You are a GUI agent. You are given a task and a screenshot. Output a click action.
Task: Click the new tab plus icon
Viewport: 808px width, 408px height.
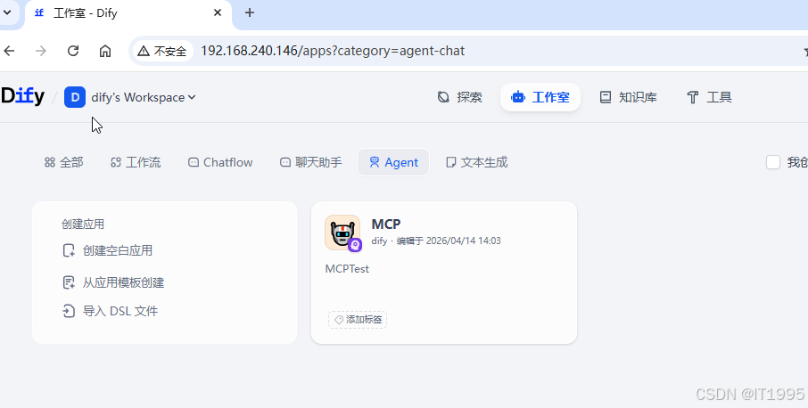[x=250, y=12]
